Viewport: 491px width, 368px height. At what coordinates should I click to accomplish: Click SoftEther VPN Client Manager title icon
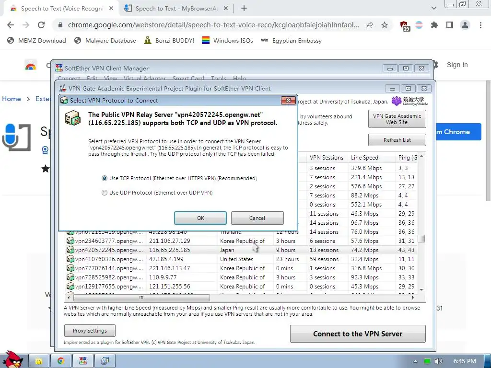(59, 68)
